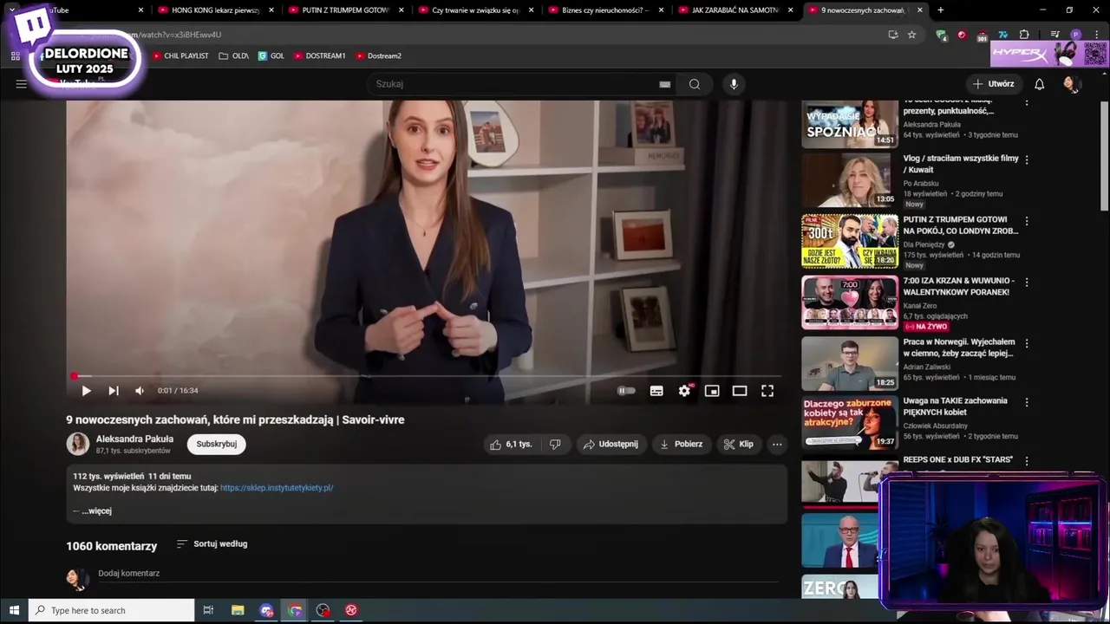The image size is (1110, 624).
Task: Open Chrome tab search dropdown arrow
Action: tap(11, 10)
